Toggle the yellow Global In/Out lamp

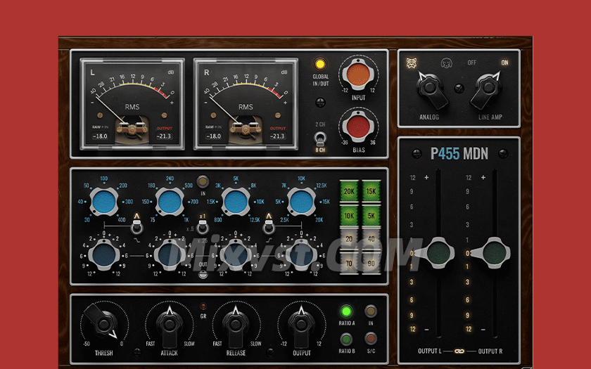pyautogui.click(x=320, y=65)
